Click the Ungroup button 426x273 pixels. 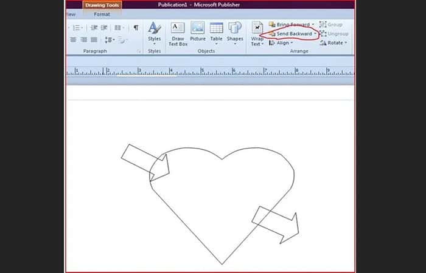[334, 34]
